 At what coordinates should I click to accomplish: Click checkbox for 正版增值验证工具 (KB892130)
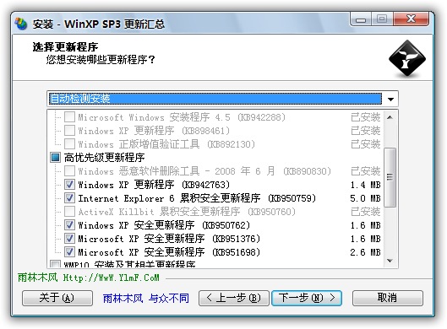click(x=69, y=144)
